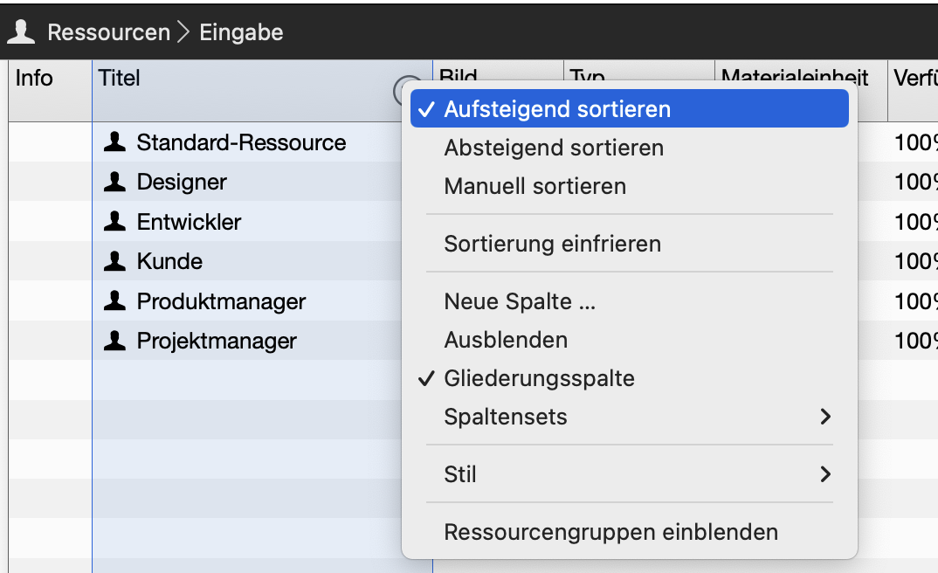The height and width of the screenshot is (573, 938).
Task: Expand the Spaltensets submenu
Action: (630, 417)
